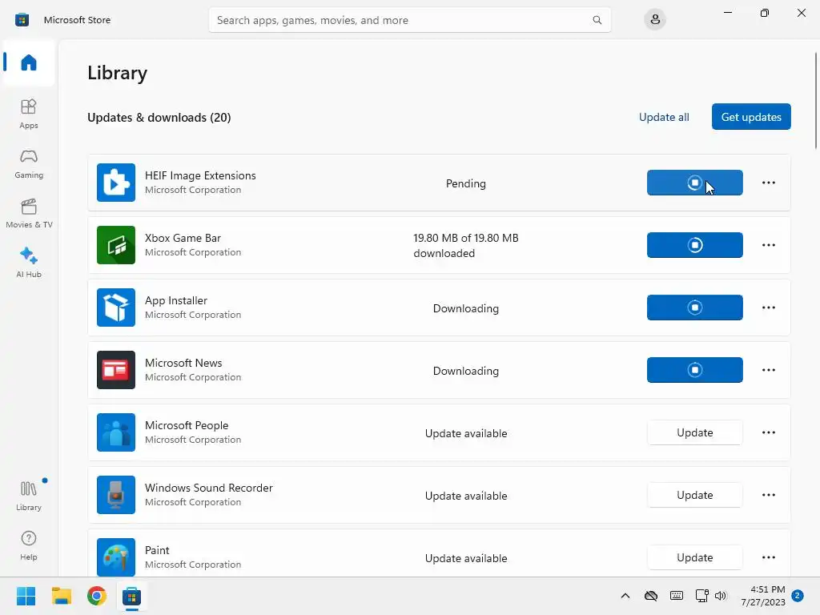Open more options for Windows Sound Recorder
Image resolution: width=820 pixels, height=615 pixels.
click(768, 495)
